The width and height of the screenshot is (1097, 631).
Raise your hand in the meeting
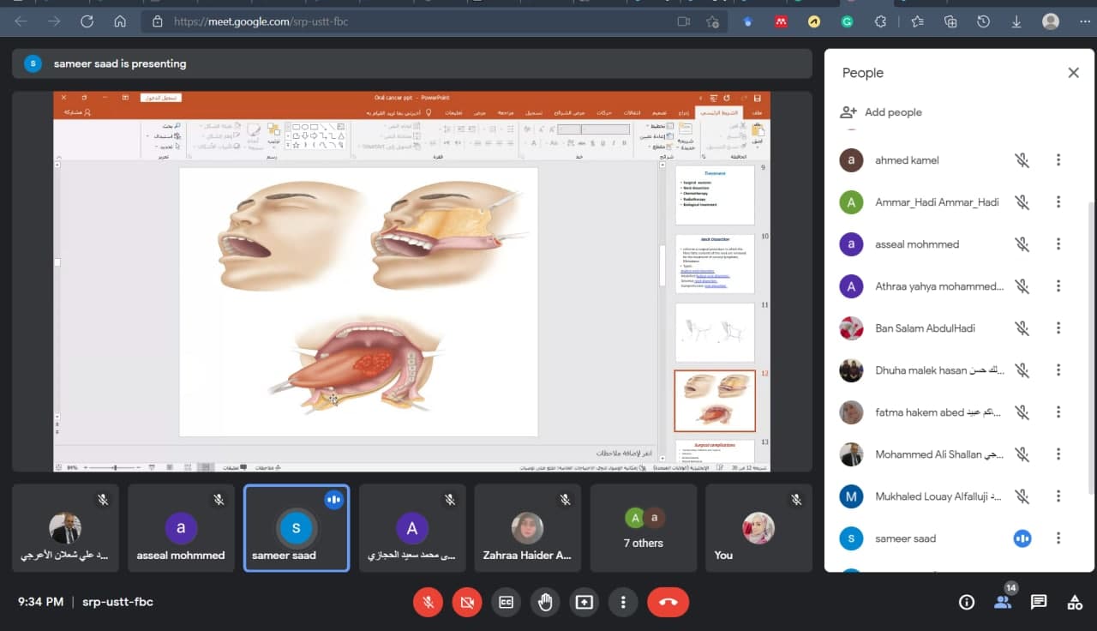click(545, 602)
